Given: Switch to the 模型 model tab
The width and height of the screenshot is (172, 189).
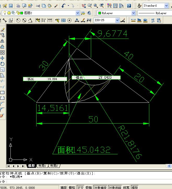Looking at the screenshot, I should coord(31,166).
